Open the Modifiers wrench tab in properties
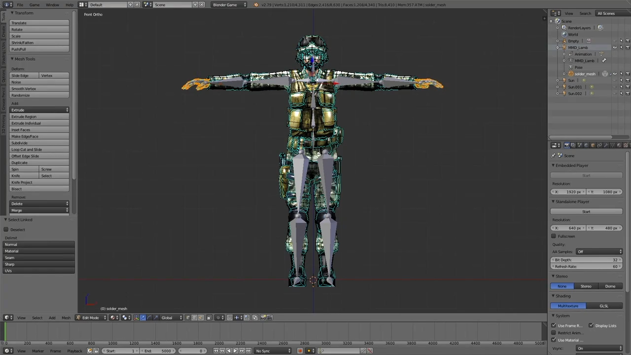The image size is (631, 355). click(x=606, y=145)
